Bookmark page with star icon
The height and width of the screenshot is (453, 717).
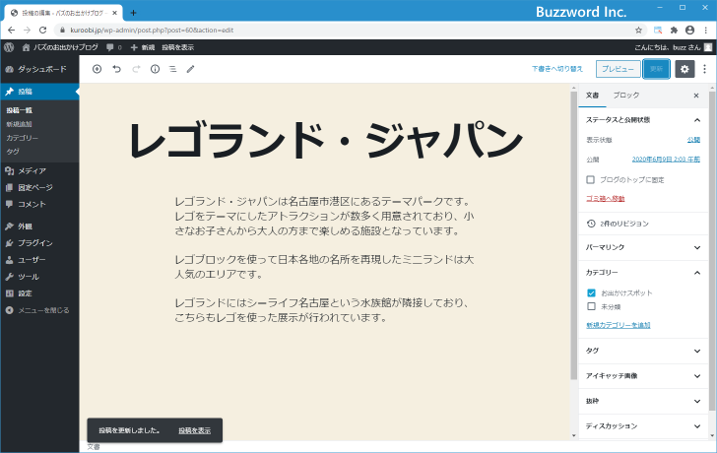pyautogui.click(x=638, y=31)
